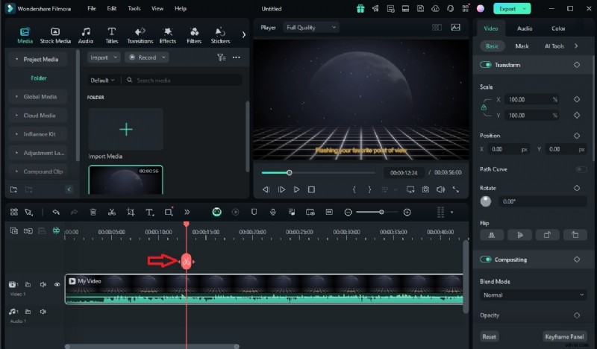Viewport: 597px width, 349px height.
Task: Expand the Blend Mode Normal dropdown
Action: point(531,295)
